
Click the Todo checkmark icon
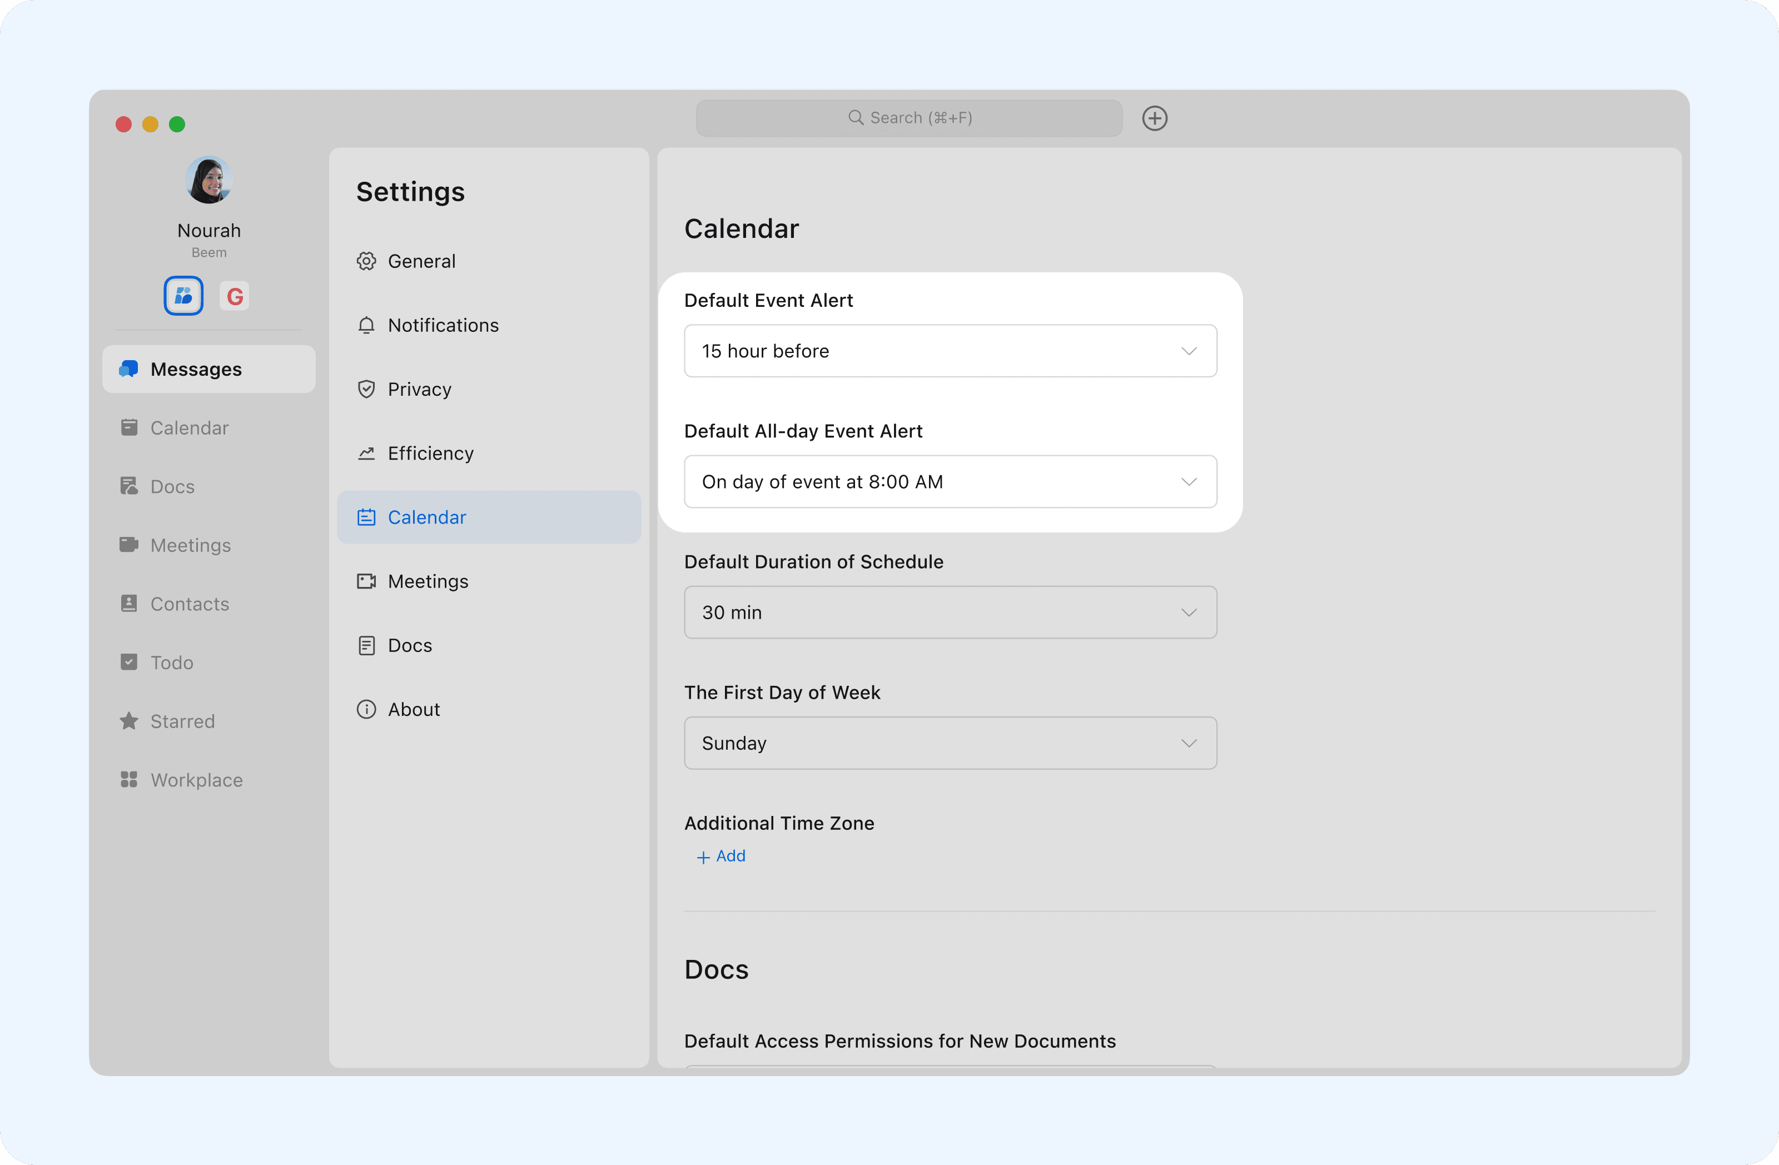pyautogui.click(x=128, y=662)
